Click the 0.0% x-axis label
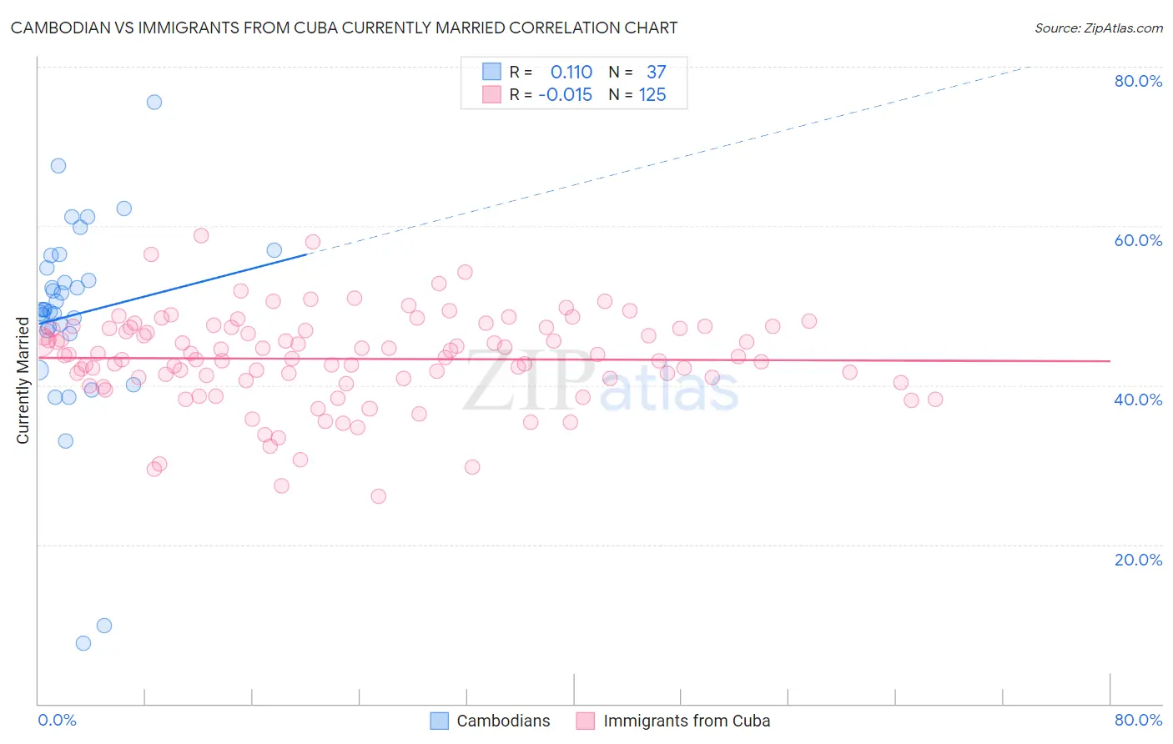This screenshot has width=1173, height=744. point(57,720)
